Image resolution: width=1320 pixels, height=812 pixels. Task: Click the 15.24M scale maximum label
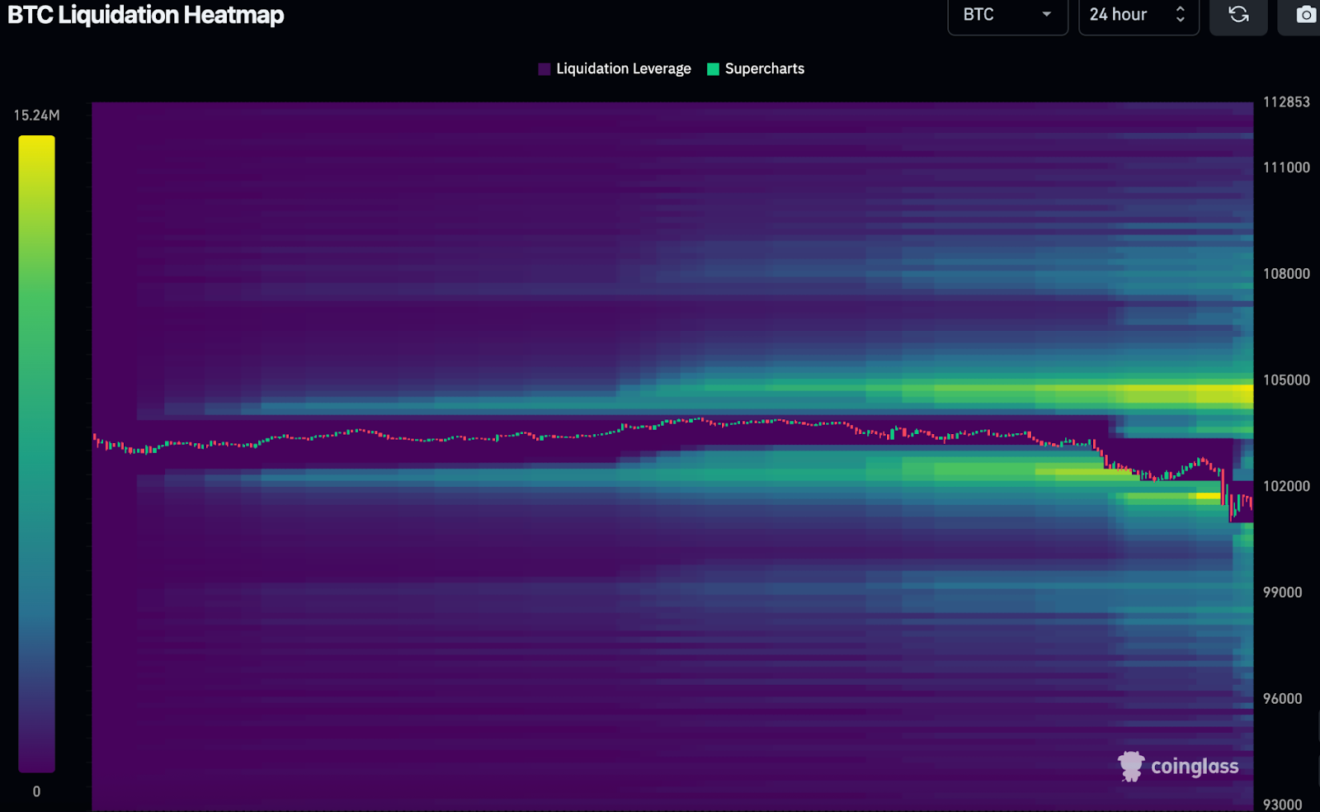[36, 115]
